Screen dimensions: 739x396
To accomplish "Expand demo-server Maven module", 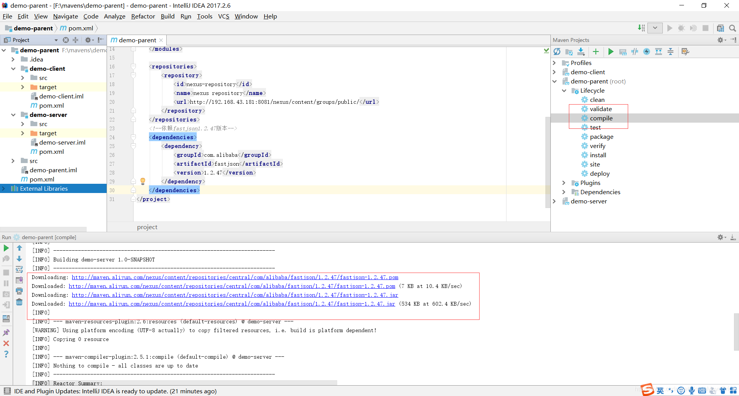I will (x=554, y=201).
